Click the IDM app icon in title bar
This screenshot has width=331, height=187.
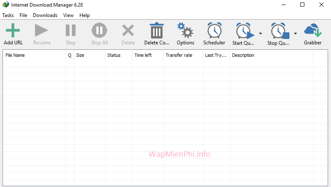(6, 5)
